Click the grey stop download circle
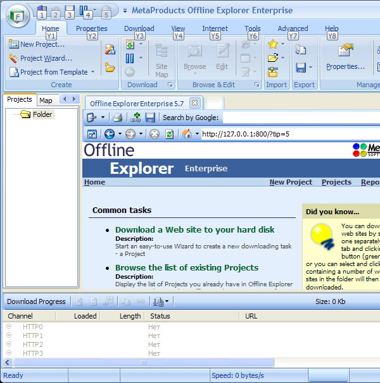The width and height of the screenshot is (380, 383). [130, 72]
